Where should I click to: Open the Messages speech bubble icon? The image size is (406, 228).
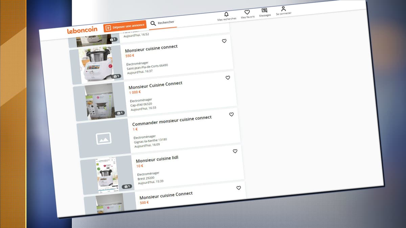point(265,10)
